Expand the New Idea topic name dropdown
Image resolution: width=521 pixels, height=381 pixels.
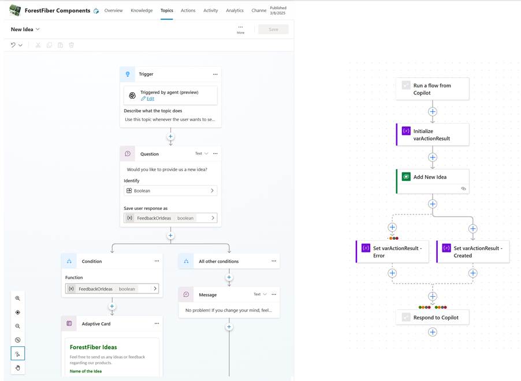click(38, 29)
